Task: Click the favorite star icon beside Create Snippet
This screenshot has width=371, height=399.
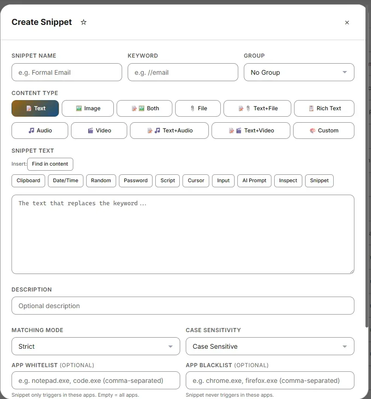Action: [x=83, y=22]
